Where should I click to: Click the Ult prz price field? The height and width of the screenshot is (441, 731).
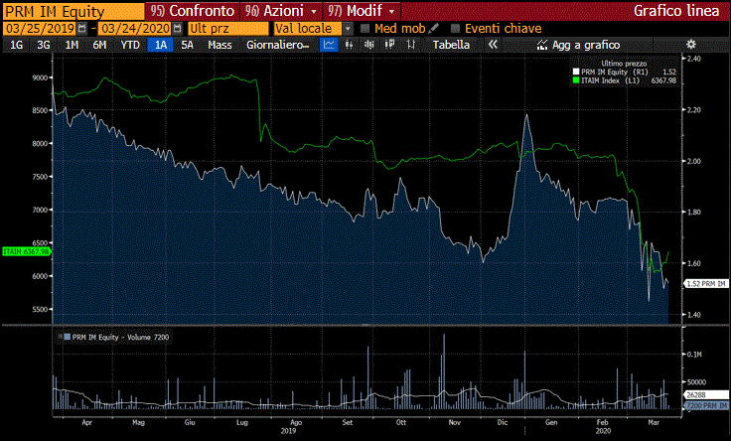[228, 29]
